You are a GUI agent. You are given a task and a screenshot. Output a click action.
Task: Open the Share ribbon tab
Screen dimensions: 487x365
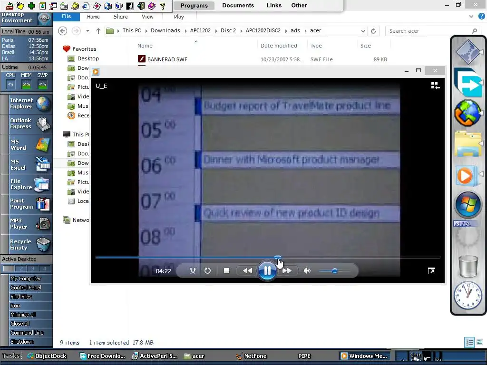pyautogui.click(x=120, y=17)
